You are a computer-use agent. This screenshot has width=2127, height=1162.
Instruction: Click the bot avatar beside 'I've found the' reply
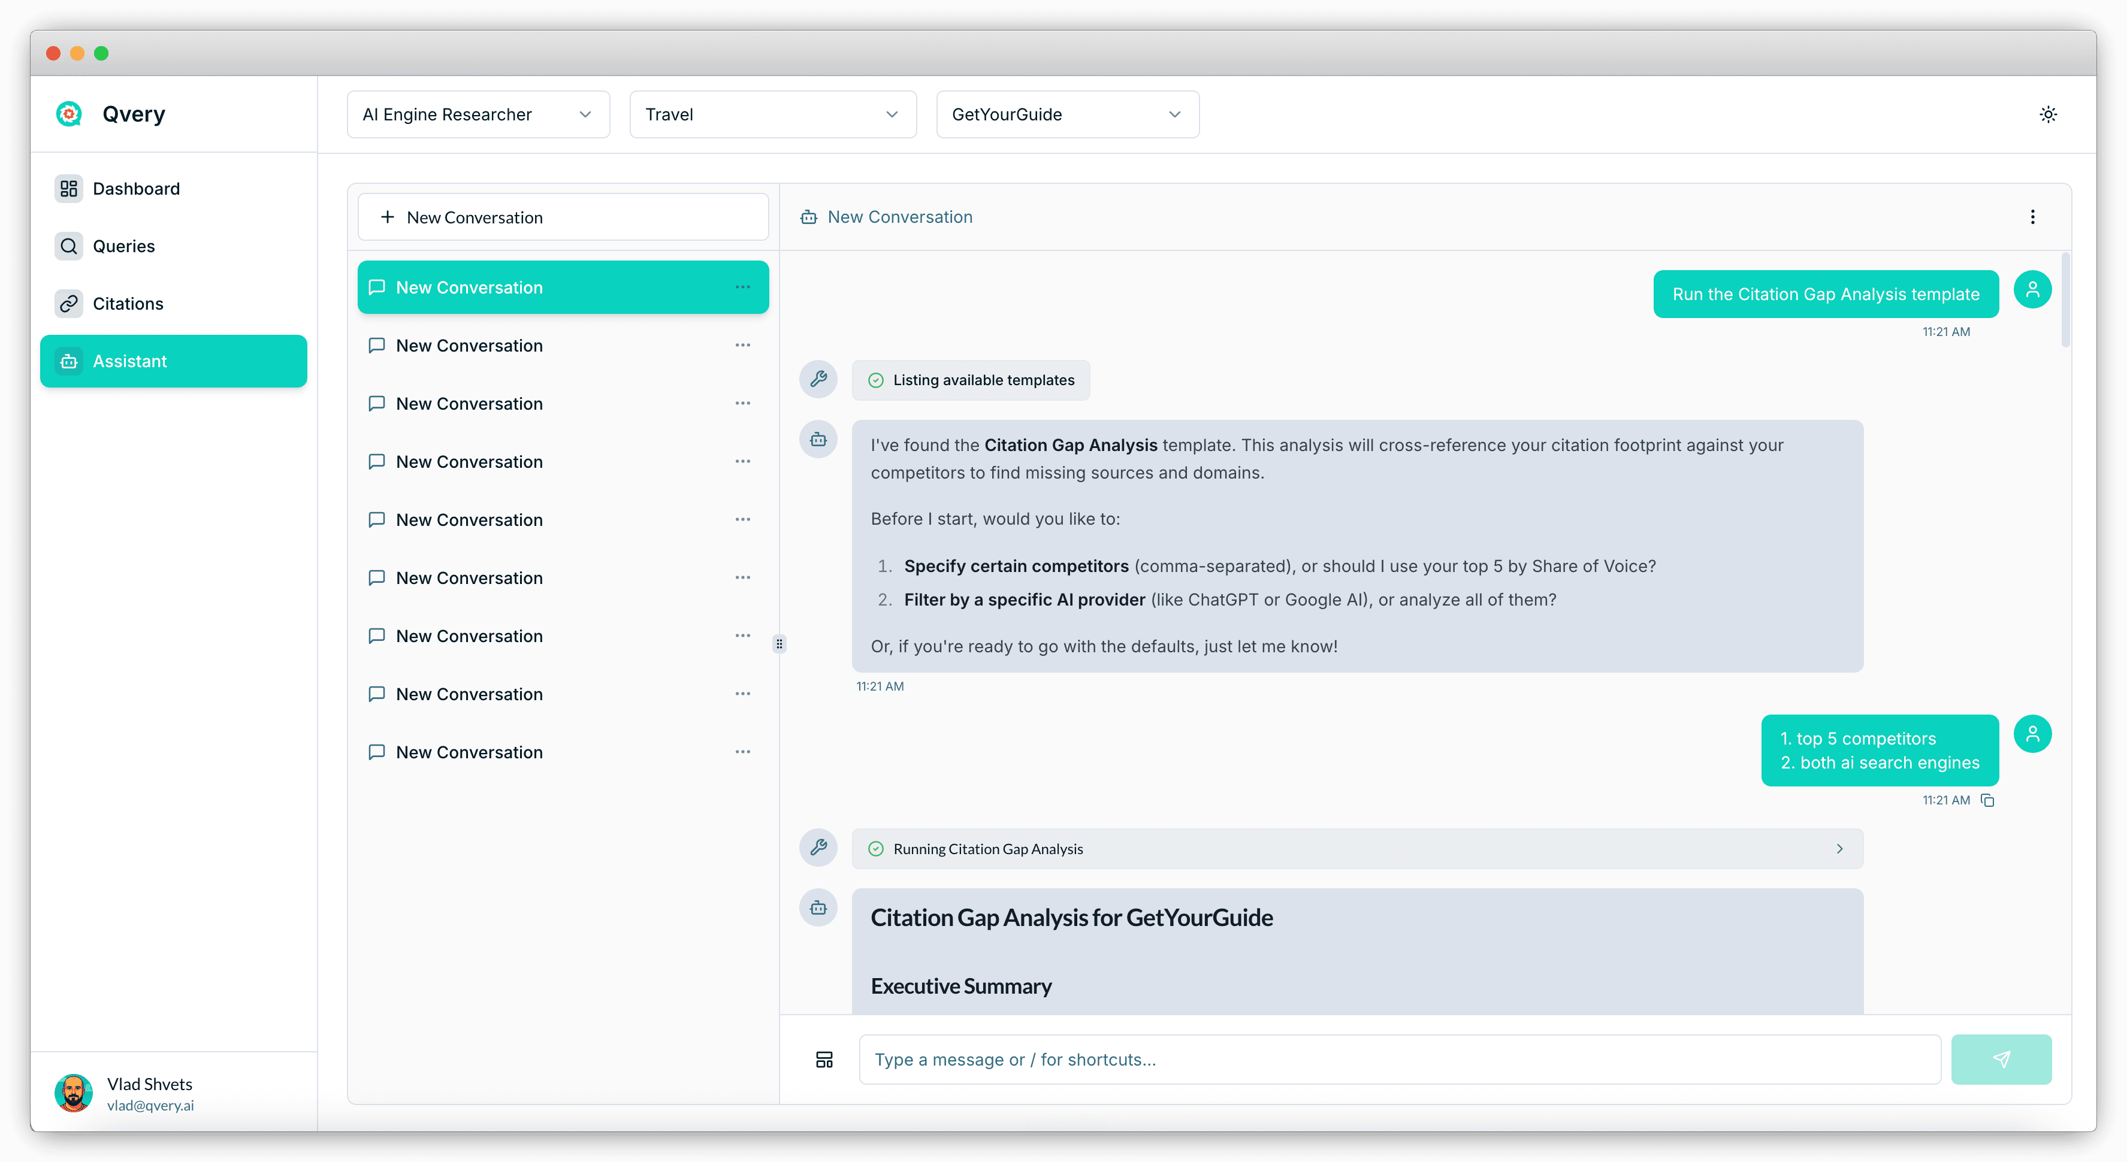(x=818, y=440)
